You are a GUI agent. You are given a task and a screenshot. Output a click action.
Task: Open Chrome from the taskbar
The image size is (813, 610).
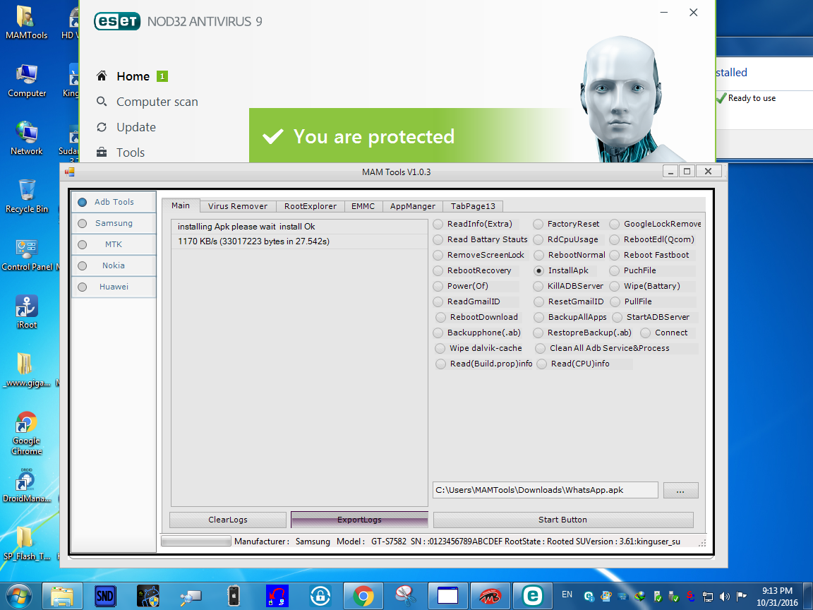[363, 596]
